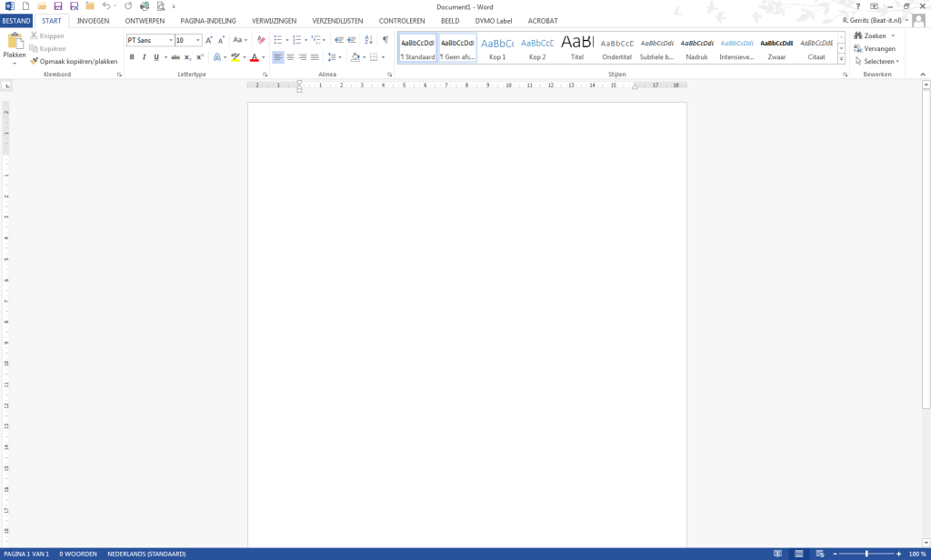The height and width of the screenshot is (560, 931).
Task: Open the PT Sans font name dropdown
Action: point(171,40)
